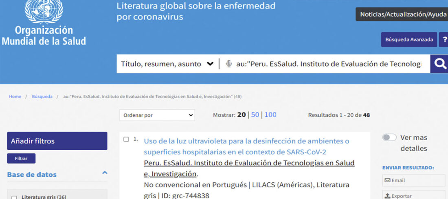Show 50 results per page
The width and height of the screenshot is (448, 199).
tap(255, 115)
